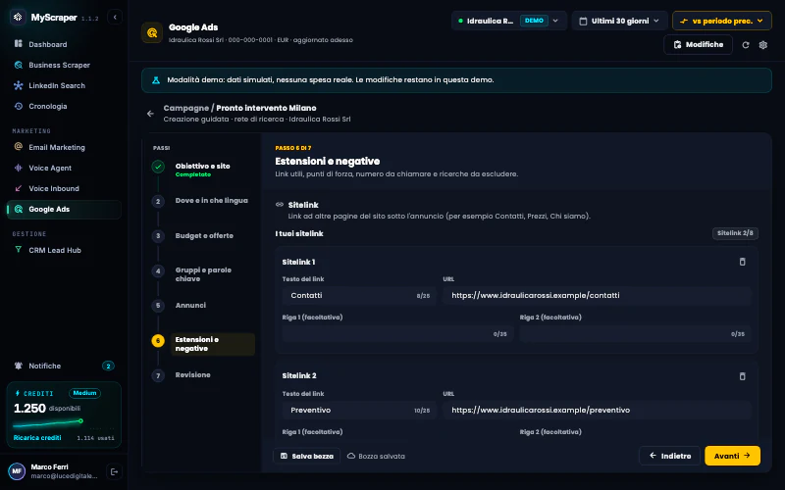Go to step Annunci

pos(202,305)
